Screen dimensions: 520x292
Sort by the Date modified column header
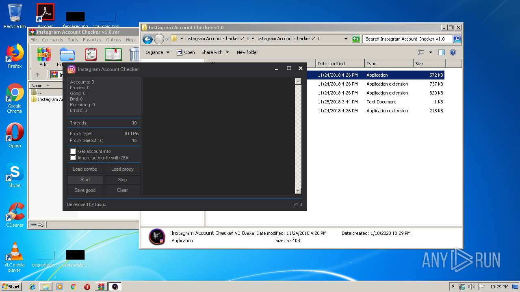tap(340, 64)
